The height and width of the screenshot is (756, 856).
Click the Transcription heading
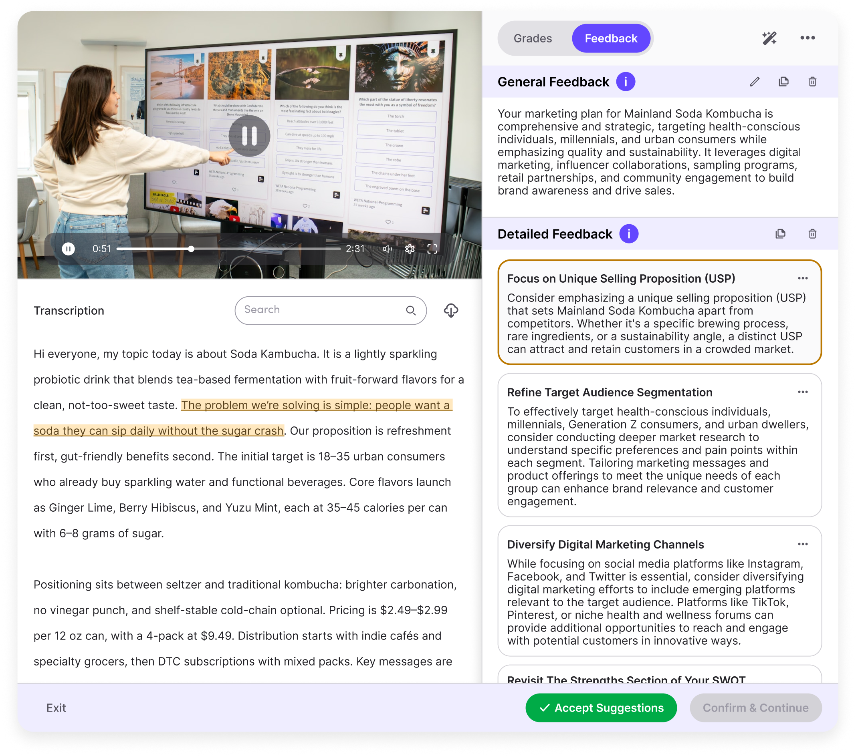(x=69, y=310)
